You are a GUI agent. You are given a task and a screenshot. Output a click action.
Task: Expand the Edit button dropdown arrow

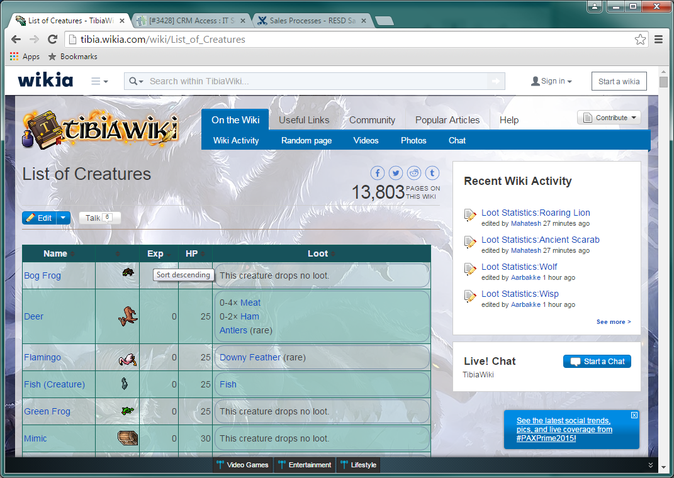(63, 218)
